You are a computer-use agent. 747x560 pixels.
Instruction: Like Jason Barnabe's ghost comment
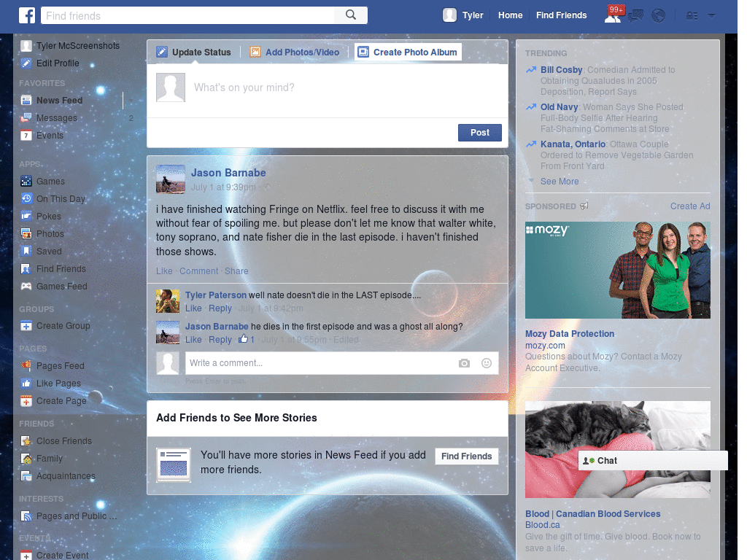click(x=193, y=340)
